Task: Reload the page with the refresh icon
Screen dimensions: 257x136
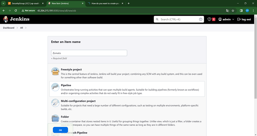Action: (16, 11)
